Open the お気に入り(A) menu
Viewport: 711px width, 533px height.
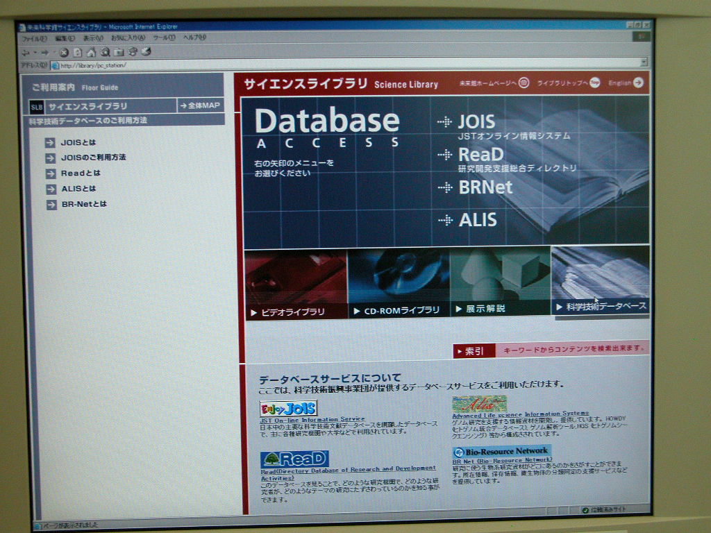[x=128, y=38]
